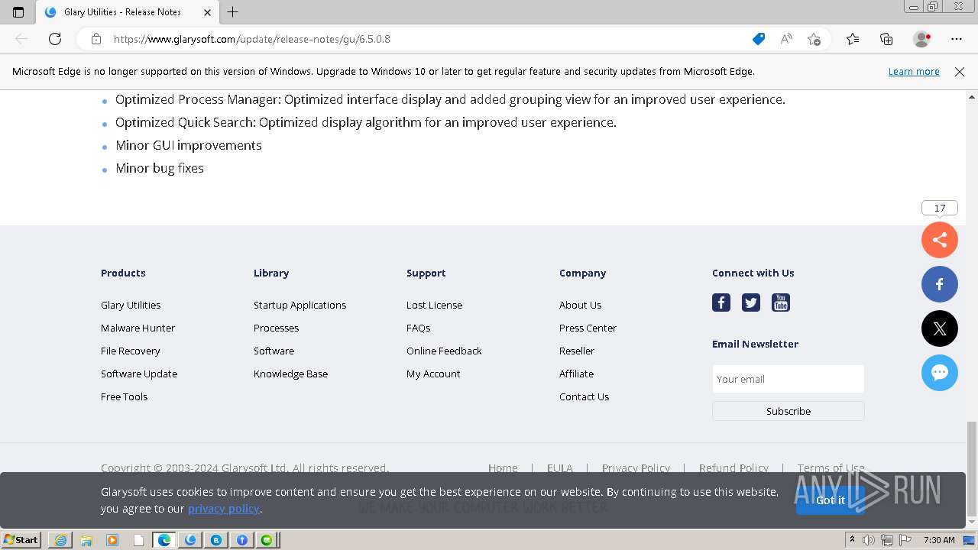
Task: Dismiss the Edge unsupported notification bar
Action: click(x=960, y=71)
